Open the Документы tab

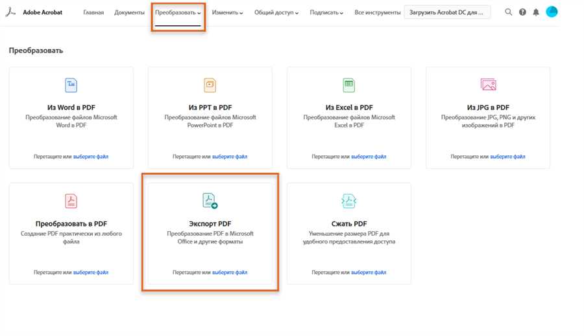click(129, 12)
